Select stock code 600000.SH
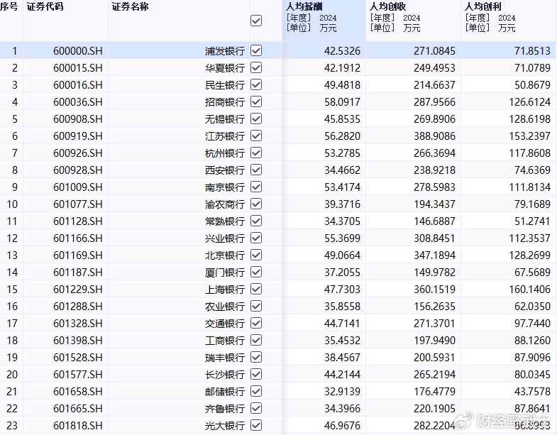The width and height of the screenshot is (557, 435). click(x=78, y=51)
